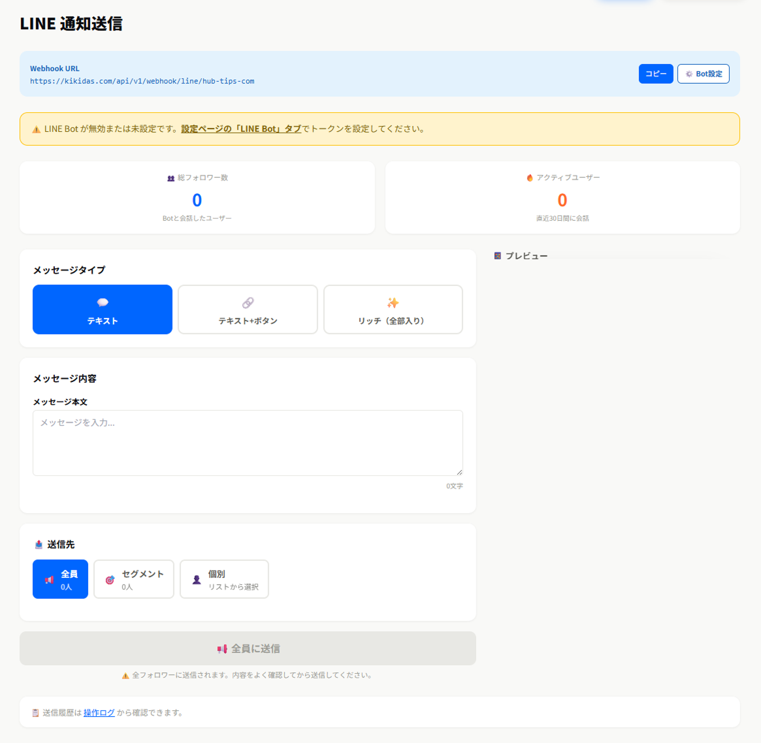Select the リッチ(全部入り) message type
761x743 pixels.
393,309
